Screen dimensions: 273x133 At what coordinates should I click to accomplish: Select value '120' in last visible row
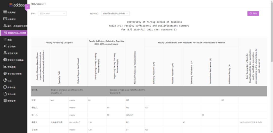(90, 130)
